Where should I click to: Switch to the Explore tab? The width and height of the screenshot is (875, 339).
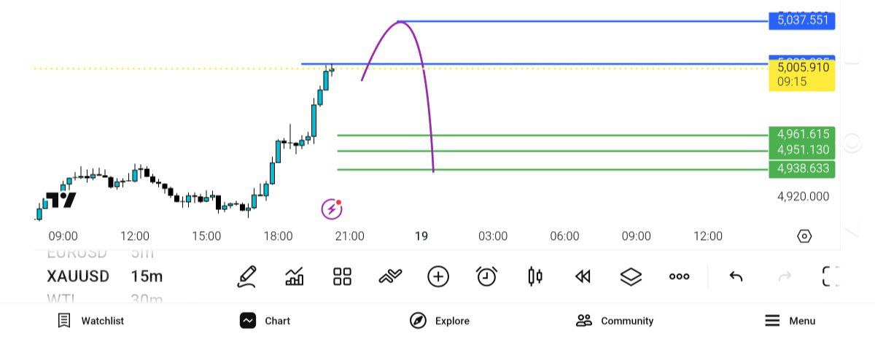pyautogui.click(x=440, y=321)
